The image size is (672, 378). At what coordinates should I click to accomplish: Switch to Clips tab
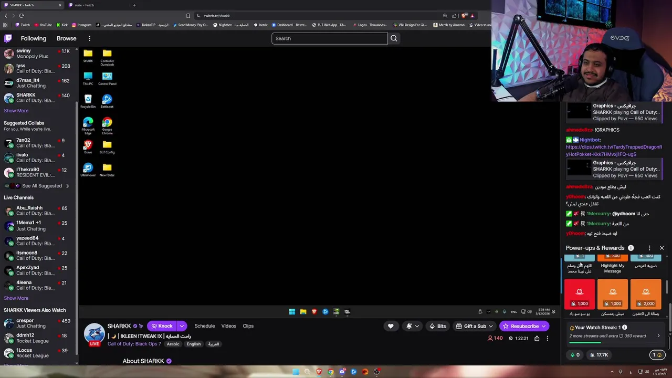click(x=248, y=326)
